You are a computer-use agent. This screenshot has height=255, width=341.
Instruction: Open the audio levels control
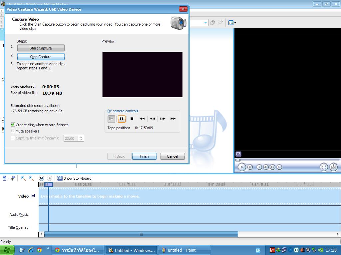click(4, 178)
